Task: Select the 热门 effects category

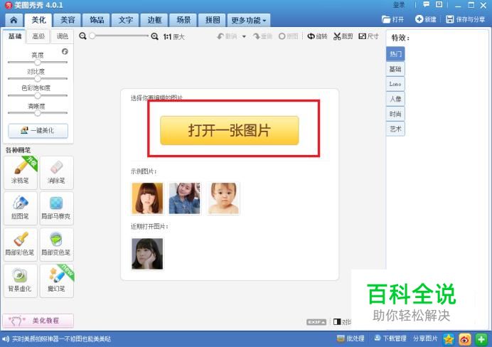Action: click(395, 54)
